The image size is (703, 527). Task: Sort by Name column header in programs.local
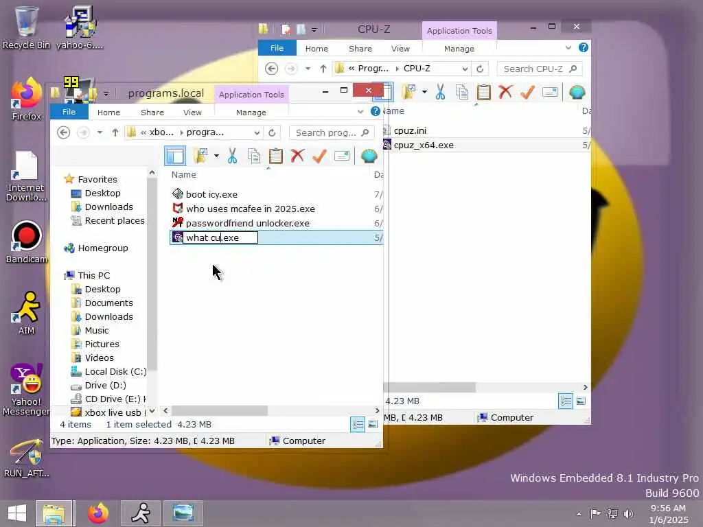[184, 175]
